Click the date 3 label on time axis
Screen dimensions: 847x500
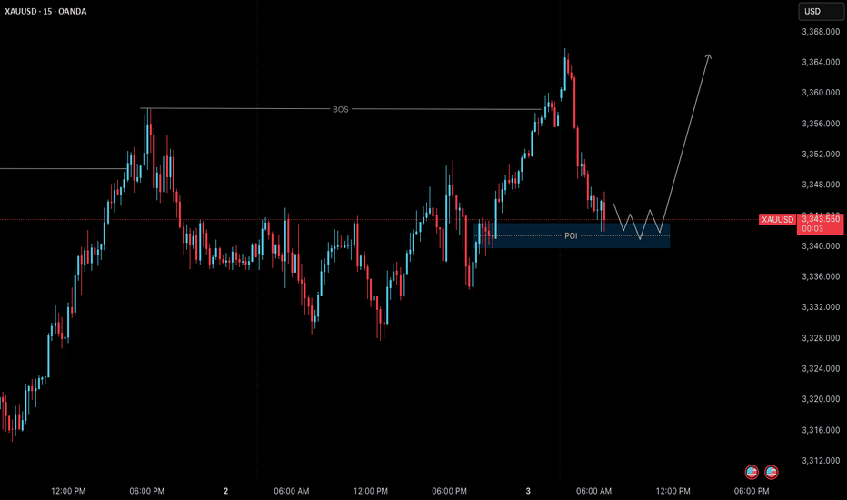point(528,491)
